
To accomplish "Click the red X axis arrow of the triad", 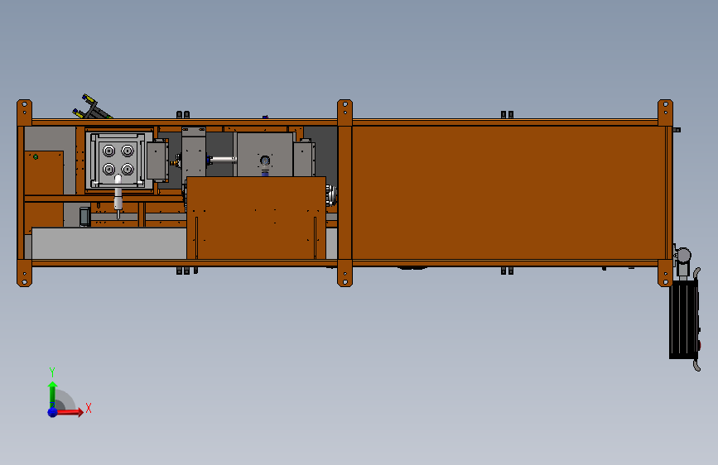I will (x=71, y=412).
